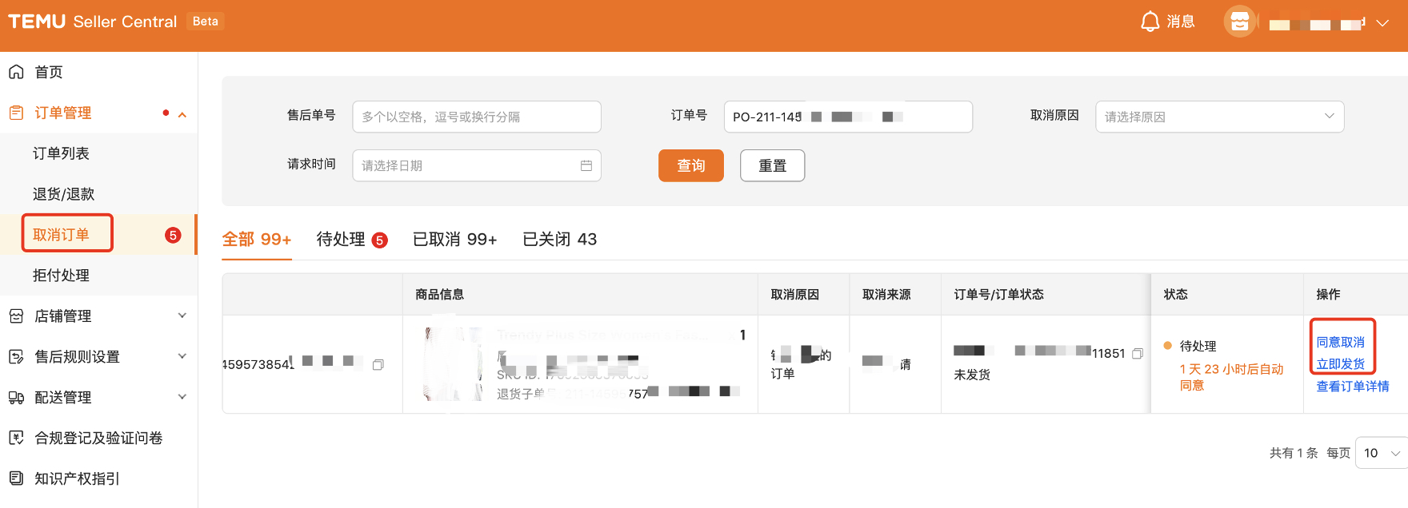Open 退货/退款 in sidebar
The image size is (1408, 508).
tap(63, 194)
